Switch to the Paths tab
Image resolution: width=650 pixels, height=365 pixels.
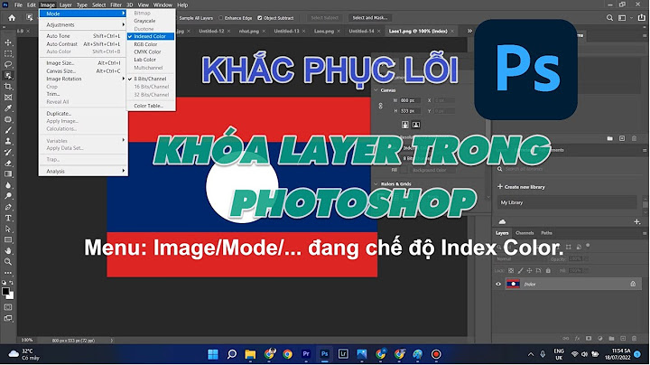click(x=546, y=233)
